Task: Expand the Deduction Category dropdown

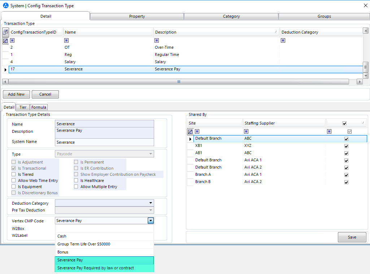Action: [x=151, y=203]
